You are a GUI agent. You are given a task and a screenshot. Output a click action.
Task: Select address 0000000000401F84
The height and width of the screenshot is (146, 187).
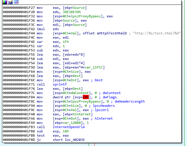[x=19, y=97]
